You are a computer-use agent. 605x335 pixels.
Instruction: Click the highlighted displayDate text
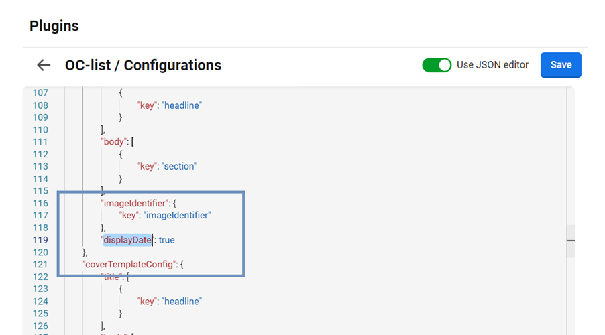[127, 240]
